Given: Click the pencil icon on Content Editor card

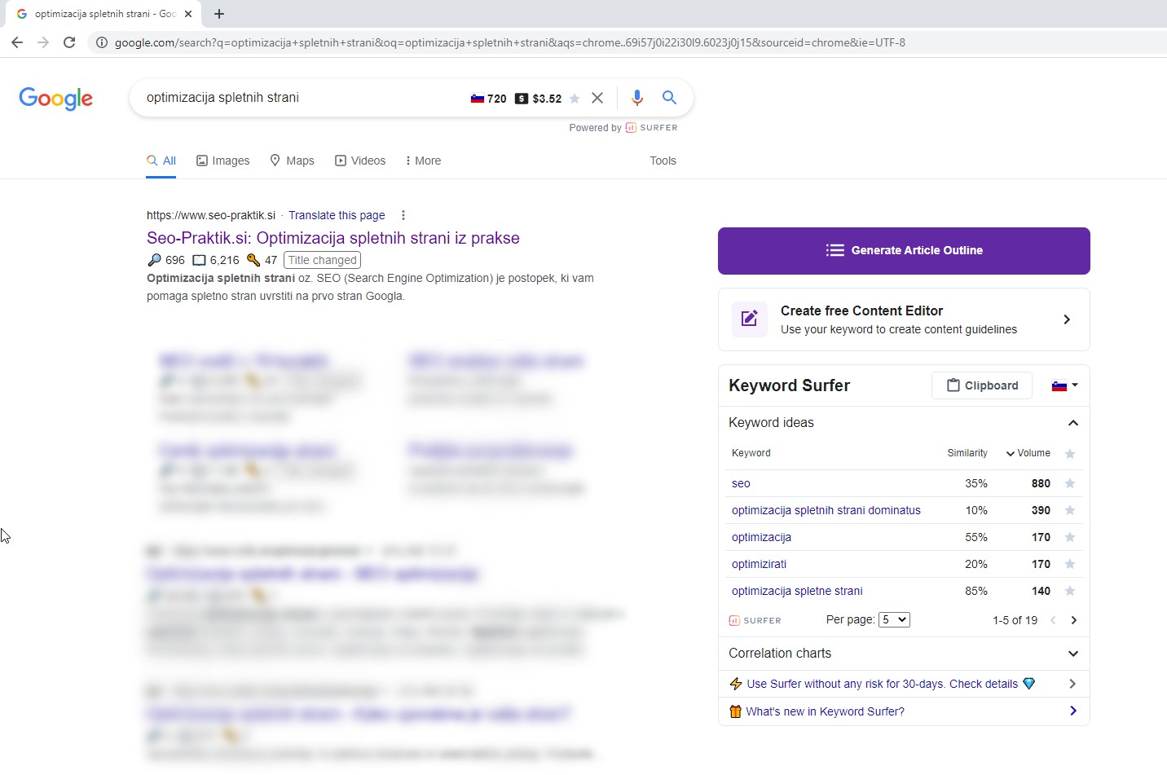Looking at the screenshot, I should coord(750,319).
